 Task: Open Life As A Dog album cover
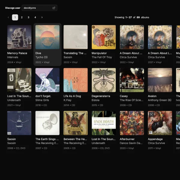click(x=76, y=80)
